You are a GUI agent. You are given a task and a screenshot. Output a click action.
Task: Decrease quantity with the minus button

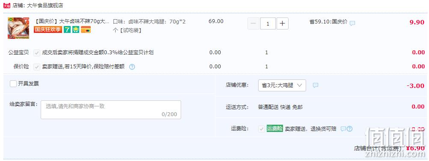tap(253, 24)
